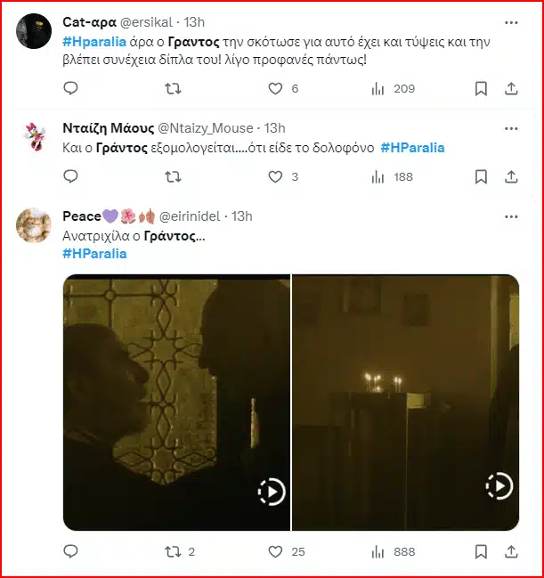Retweet the Peace post with 2 retweets
The height and width of the screenshot is (578, 544).
(180, 552)
